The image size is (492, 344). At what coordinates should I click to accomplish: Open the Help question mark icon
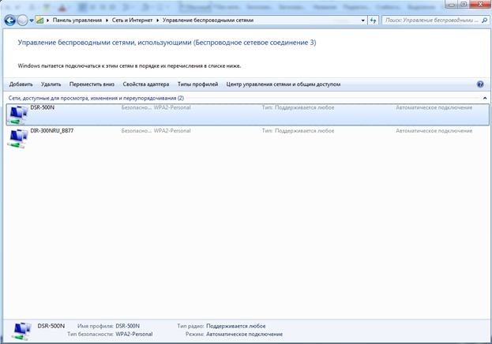pyautogui.click(x=480, y=83)
